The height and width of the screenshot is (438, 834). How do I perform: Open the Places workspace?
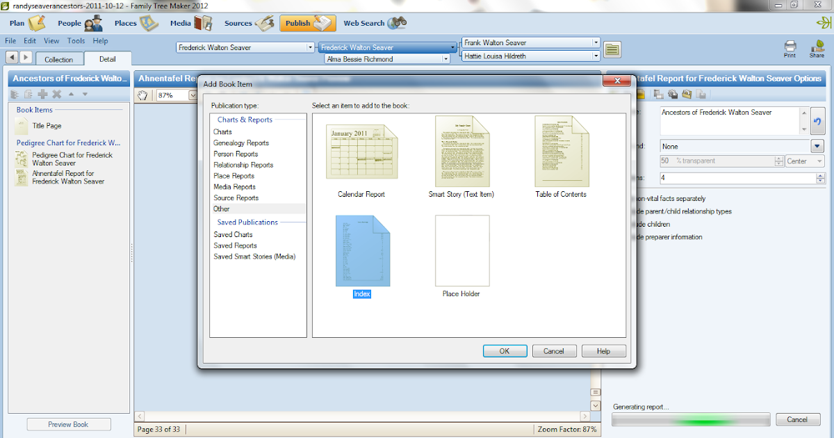[x=137, y=23]
